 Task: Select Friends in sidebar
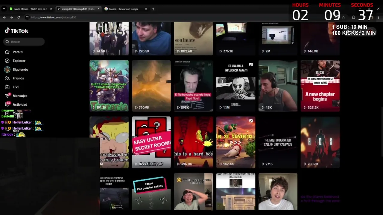pos(18,78)
